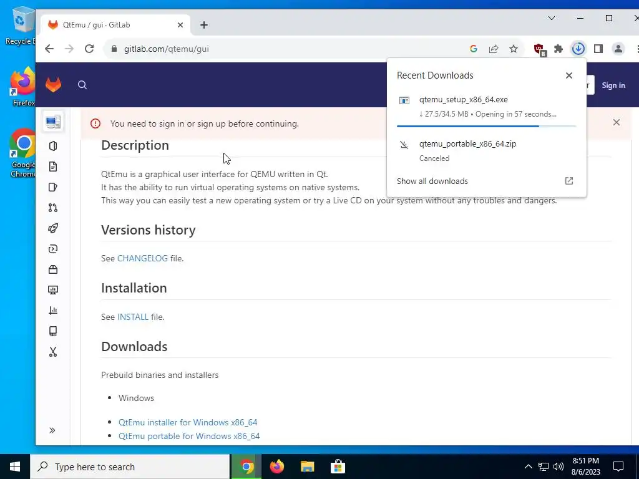Viewport: 639px width, 479px height.
Task: Click the site lock icon in address bar
Action: 114,49
